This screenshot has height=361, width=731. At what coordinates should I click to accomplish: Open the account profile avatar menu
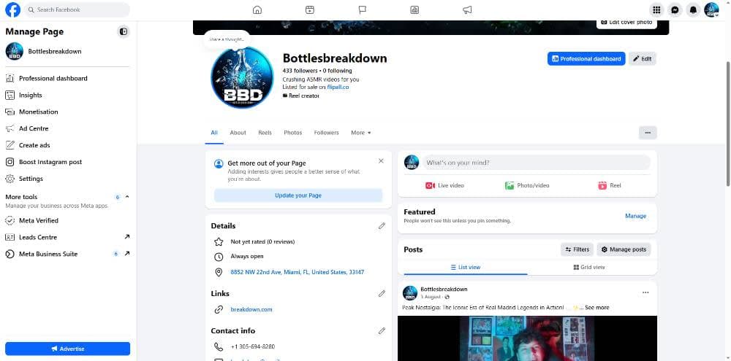[711, 9]
